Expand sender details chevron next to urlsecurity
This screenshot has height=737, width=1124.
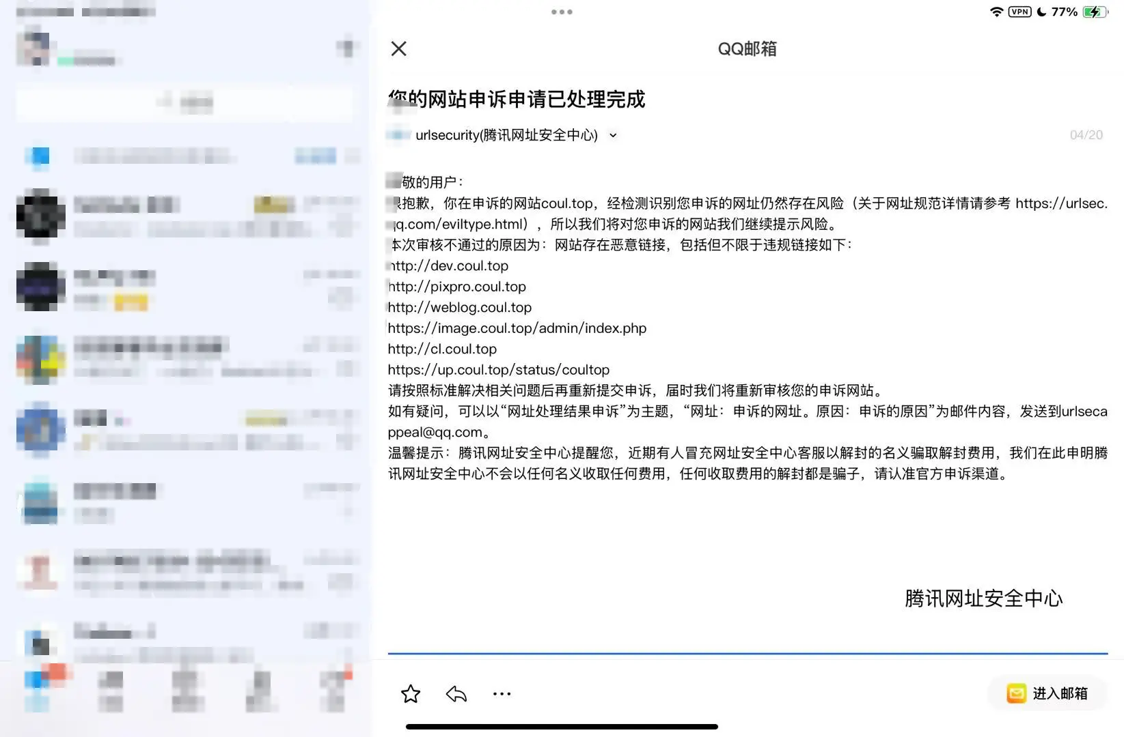[x=613, y=135]
